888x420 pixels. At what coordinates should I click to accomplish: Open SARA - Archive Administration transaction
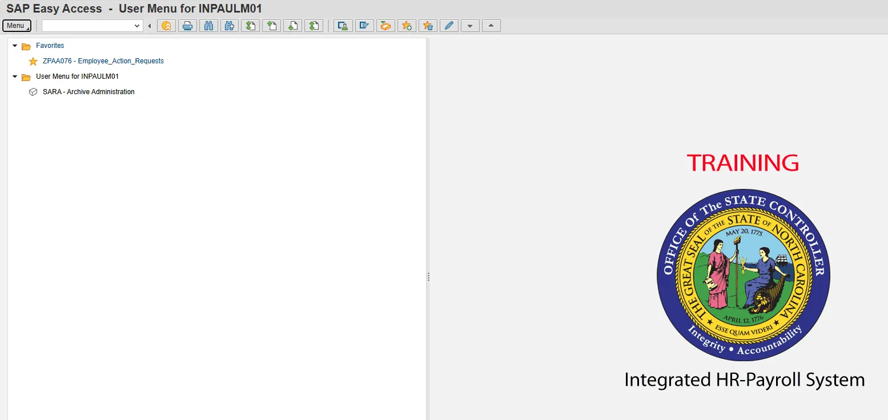click(x=89, y=92)
